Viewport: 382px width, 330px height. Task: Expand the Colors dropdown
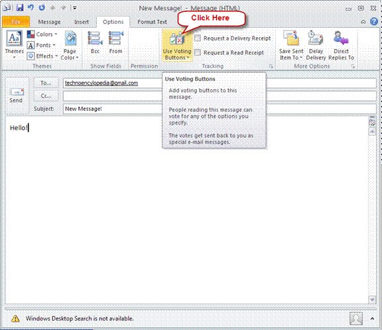click(42, 34)
